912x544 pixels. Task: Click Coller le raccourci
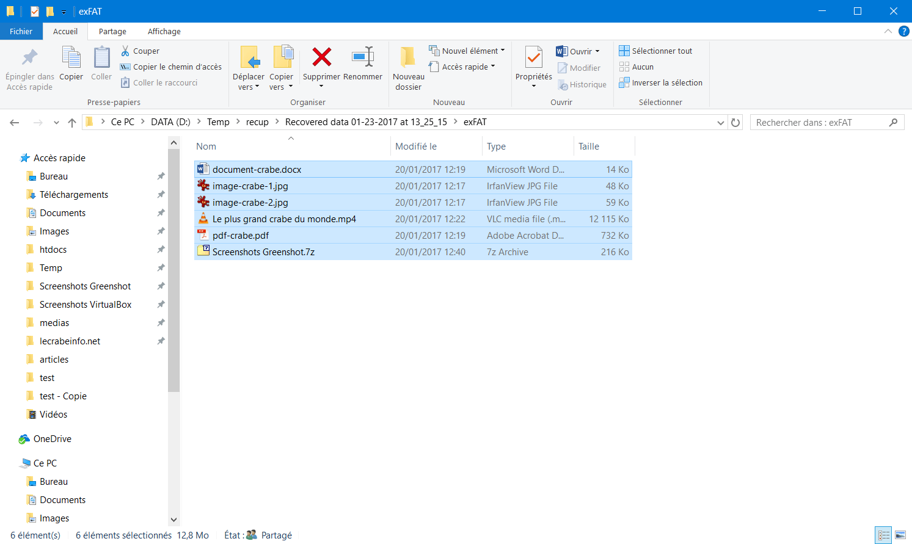[x=159, y=83]
